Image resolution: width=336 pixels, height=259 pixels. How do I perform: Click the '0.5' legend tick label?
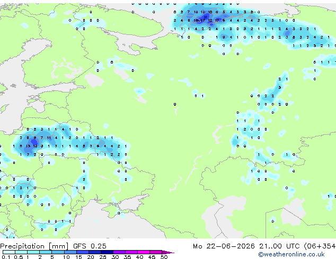tap(19, 257)
